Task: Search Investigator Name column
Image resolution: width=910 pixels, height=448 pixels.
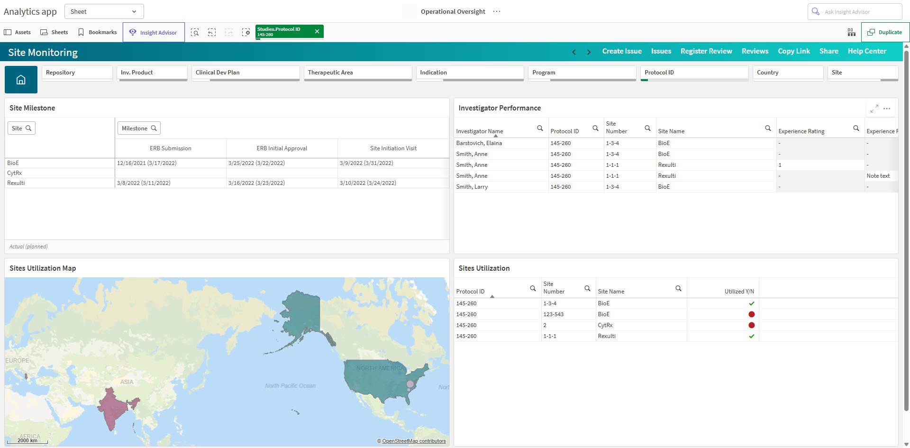Action: (x=540, y=128)
